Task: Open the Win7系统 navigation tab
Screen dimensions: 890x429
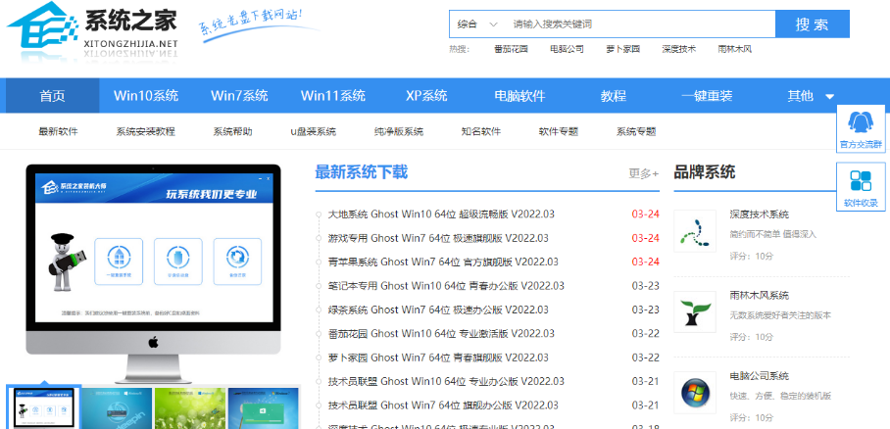Action: coord(239,96)
